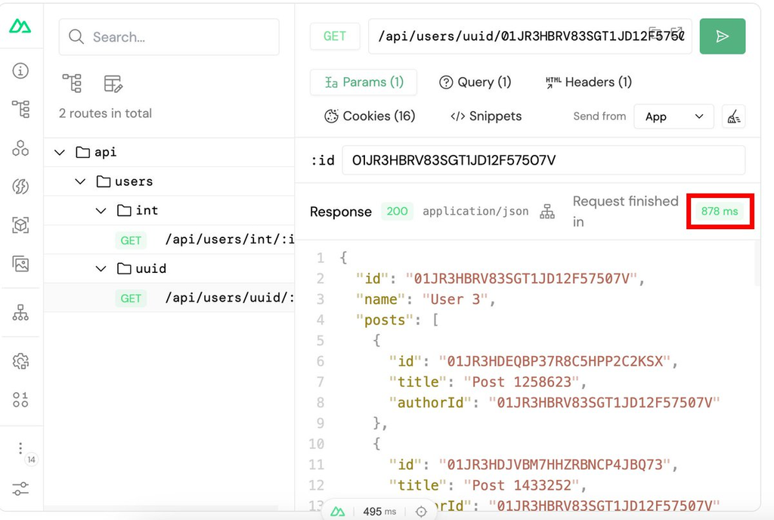Click the "posts" key in response JSON

coord(385,320)
